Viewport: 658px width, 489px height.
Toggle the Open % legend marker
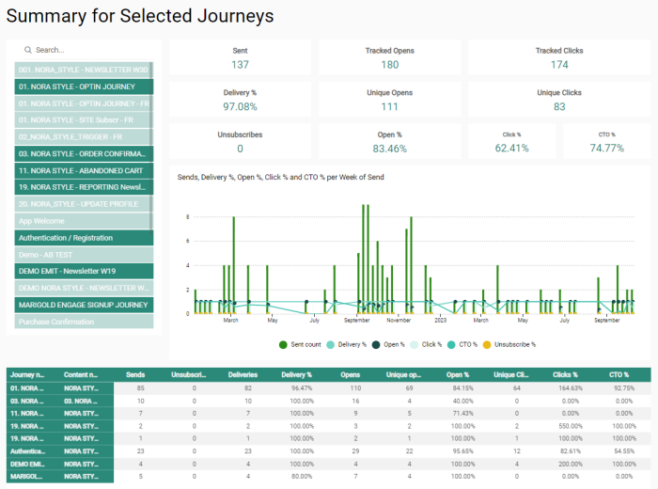375,344
